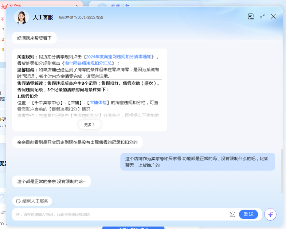Viewport: 286px width, 229px height.
Task: Select the message about 没有出现售假的记录和扣分
Action: [77, 142]
